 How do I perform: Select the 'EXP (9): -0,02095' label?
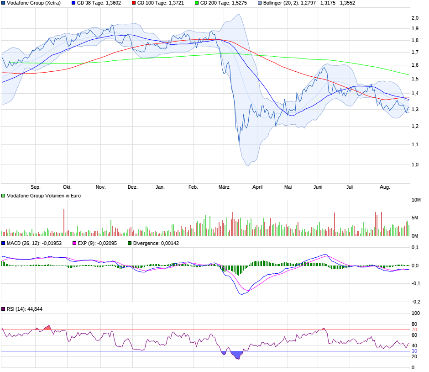point(97,243)
